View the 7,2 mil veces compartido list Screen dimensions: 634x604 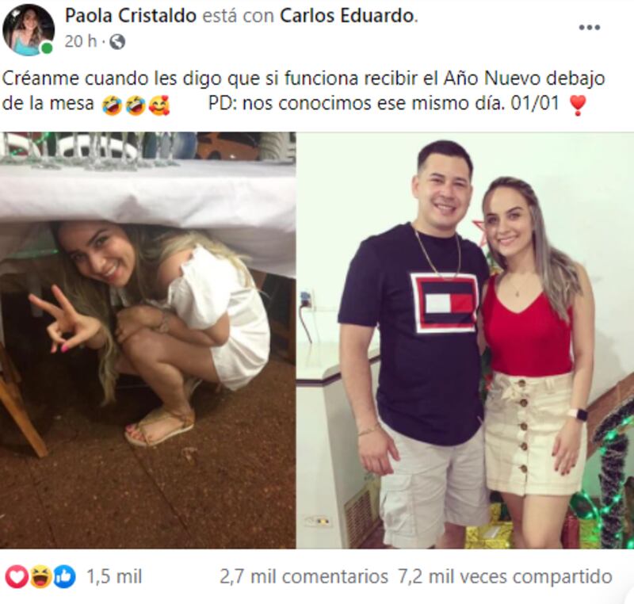click(505, 576)
